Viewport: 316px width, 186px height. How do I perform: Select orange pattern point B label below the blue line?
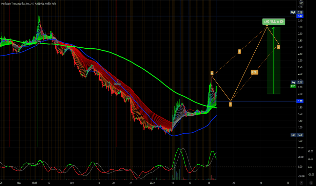(230, 104)
